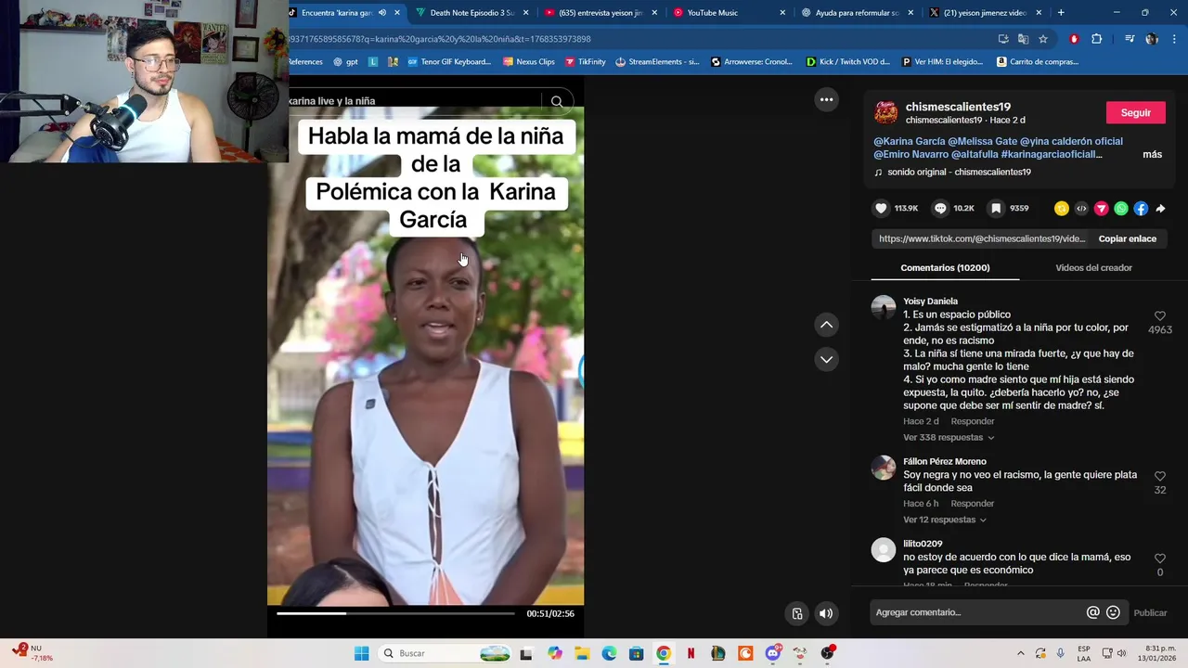Click the Publicar button
Viewport: 1188px width, 668px height.
coord(1150,612)
